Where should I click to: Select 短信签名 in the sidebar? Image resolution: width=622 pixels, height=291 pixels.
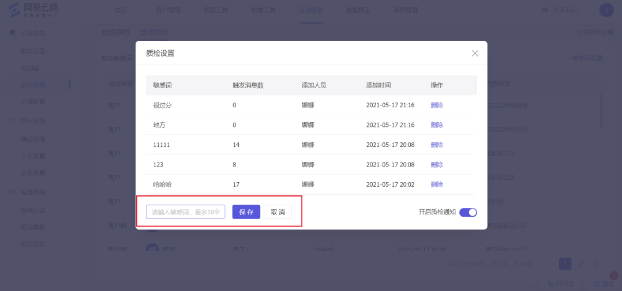click(x=33, y=244)
